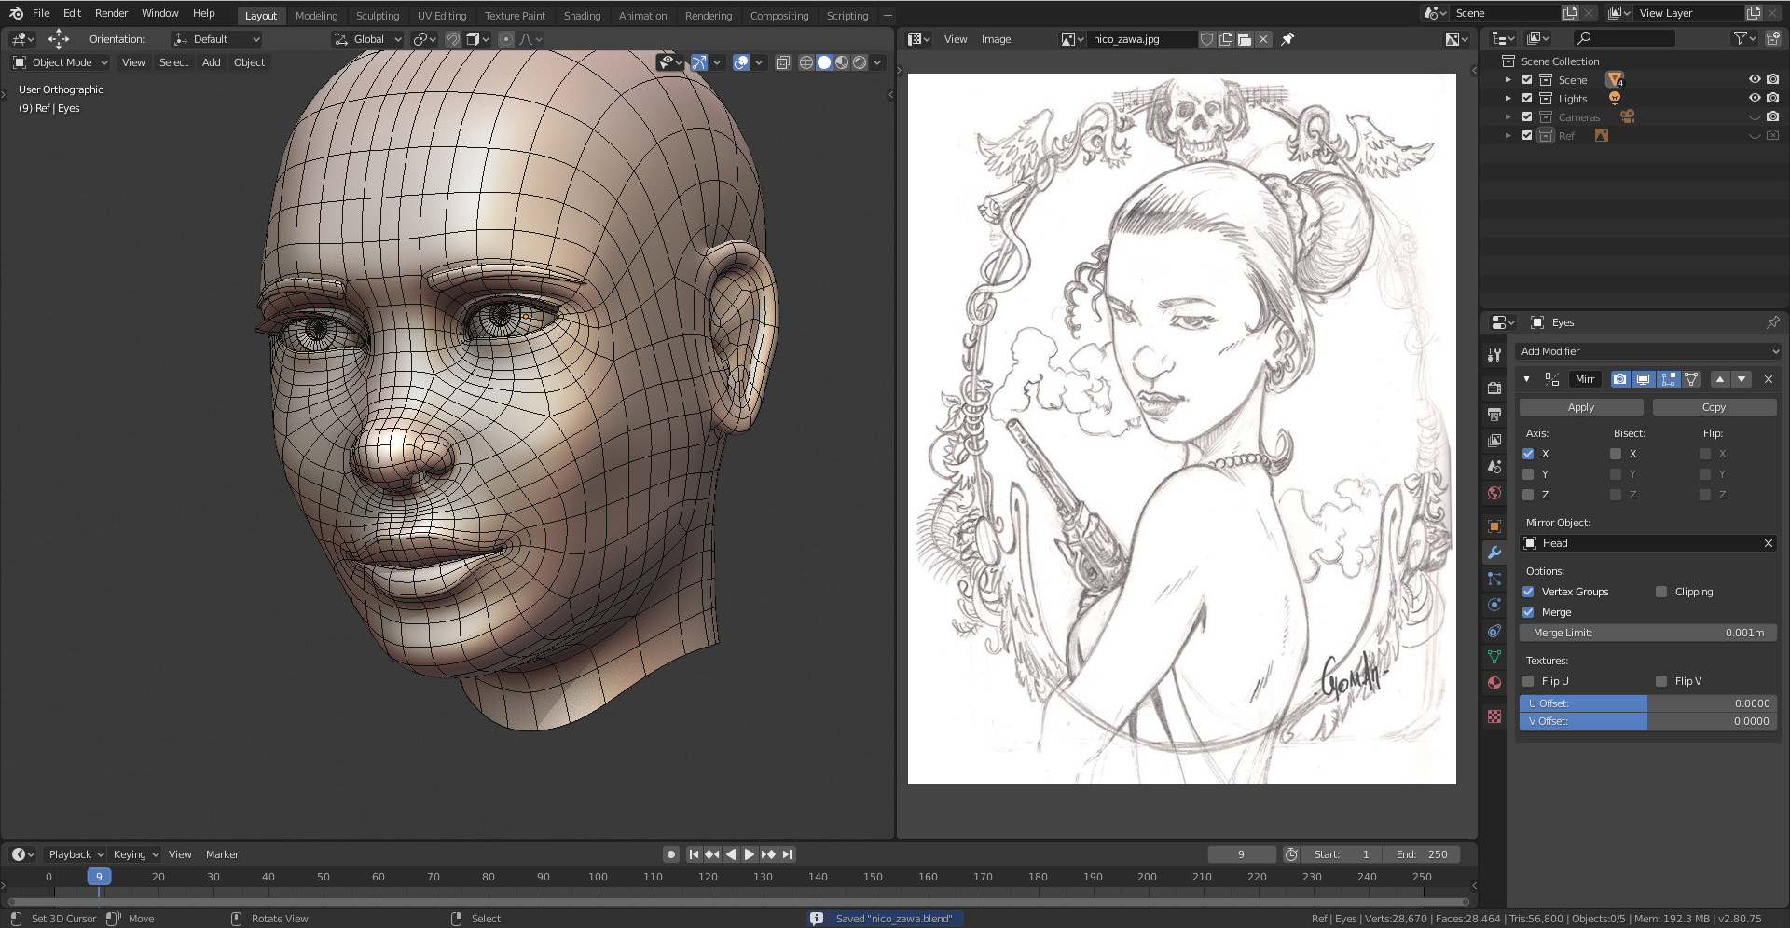The image size is (1790, 928).
Task: Move Mirror modifier down in stack
Action: pos(1742,379)
